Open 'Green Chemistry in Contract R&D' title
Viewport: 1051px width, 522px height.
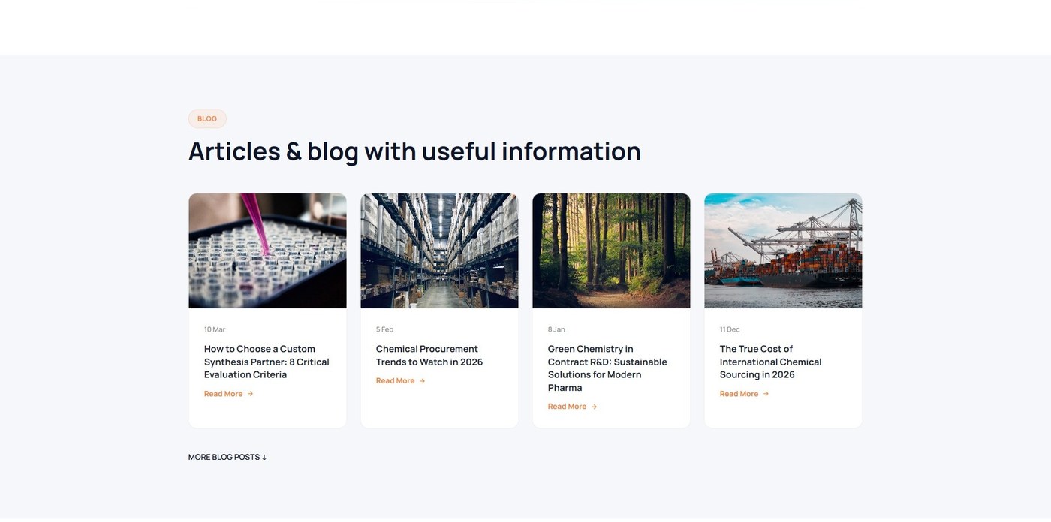point(607,368)
